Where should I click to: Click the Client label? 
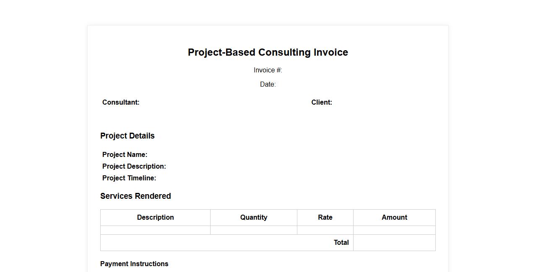coord(322,103)
